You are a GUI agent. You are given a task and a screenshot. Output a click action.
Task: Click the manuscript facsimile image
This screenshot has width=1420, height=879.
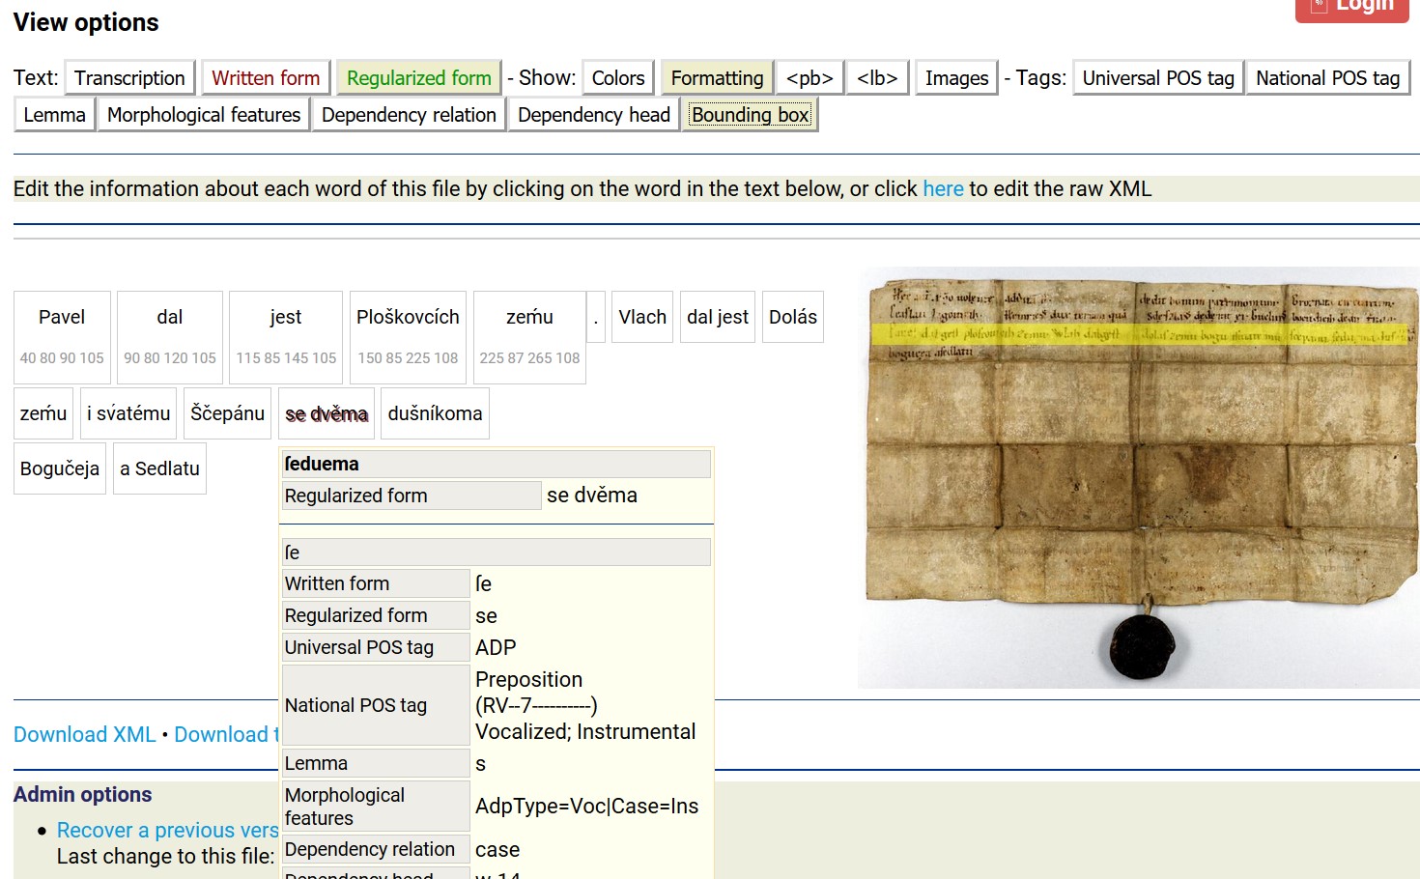click(1138, 477)
